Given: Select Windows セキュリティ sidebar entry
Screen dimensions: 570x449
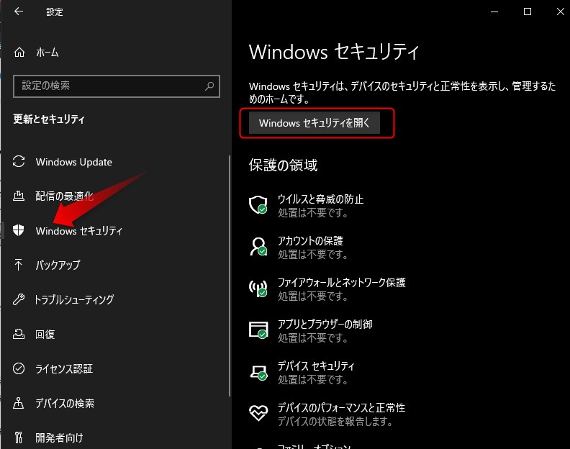Looking at the screenshot, I should [x=79, y=230].
